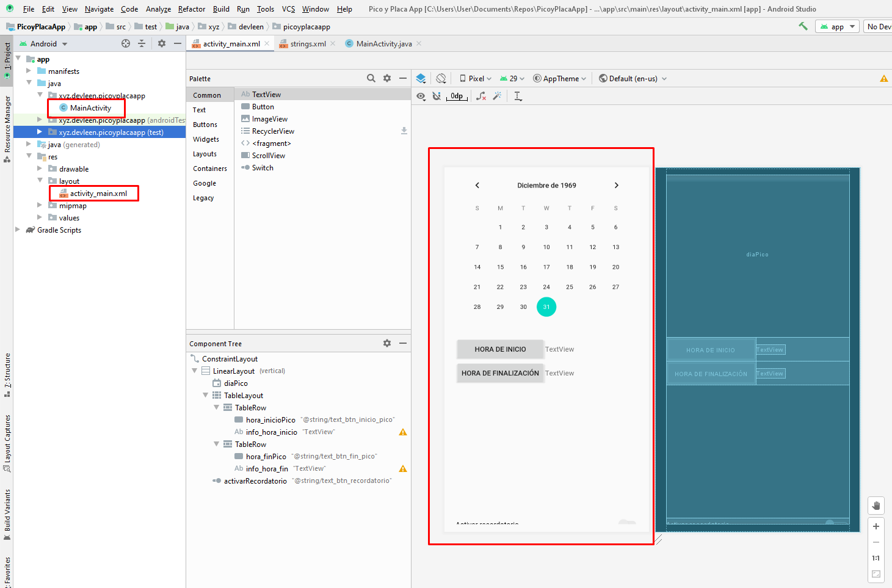Open Project panel settings gear icon
The width and height of the screenshot is (892, 588).
(x=161, y=43)
